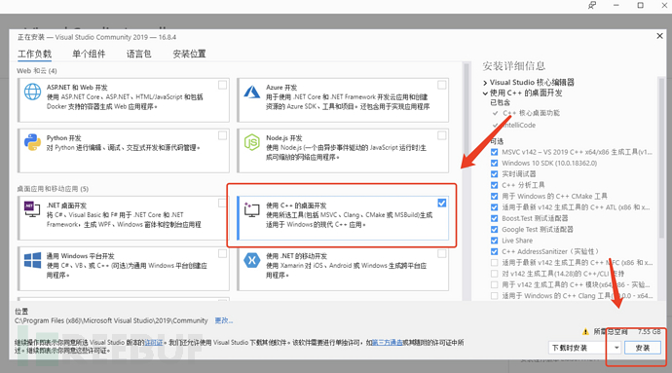Uncheck the C++ CMake tools for Windows
Viewport: 672px width, 373px height.
(494, 196)
